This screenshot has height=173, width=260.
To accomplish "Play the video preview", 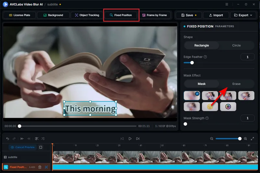I will click(130, 139).
